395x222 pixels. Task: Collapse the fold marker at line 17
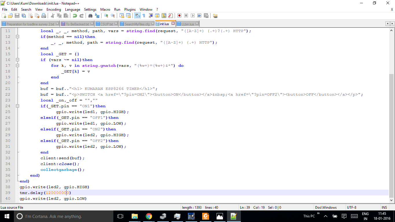pos(17,66)
